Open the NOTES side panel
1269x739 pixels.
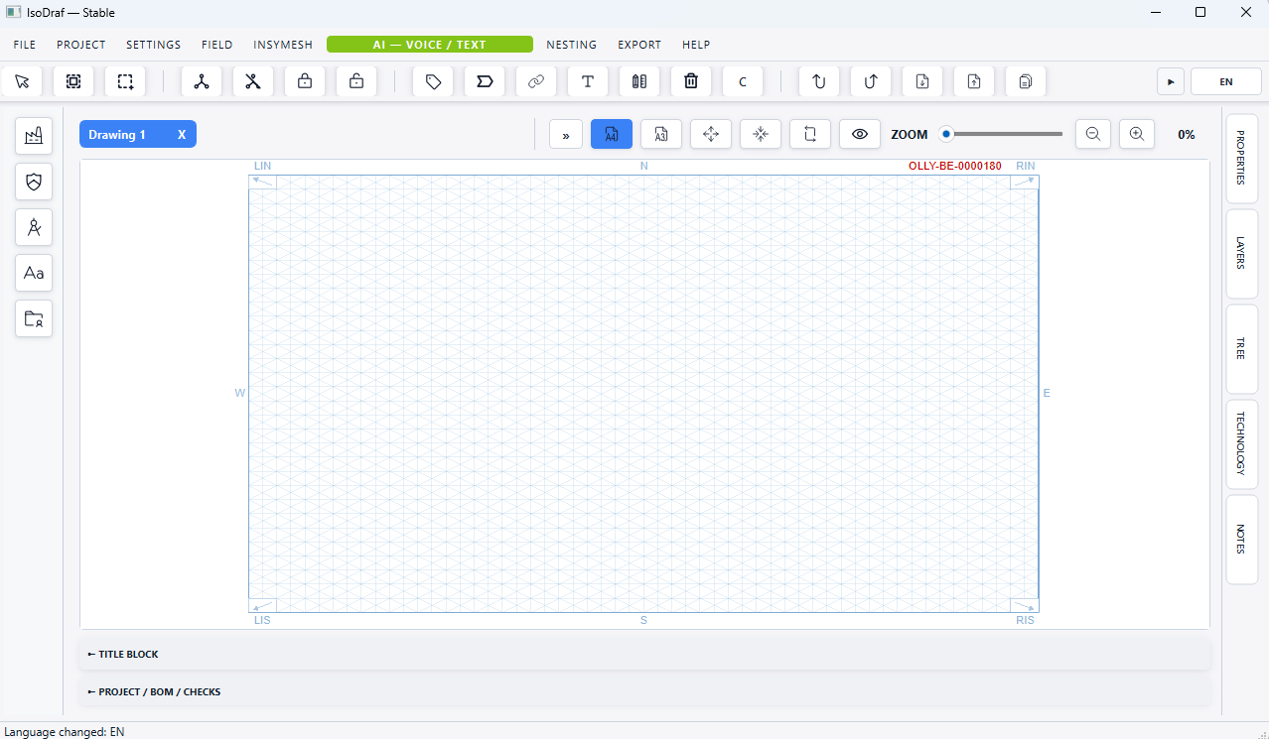[1242, 539]
